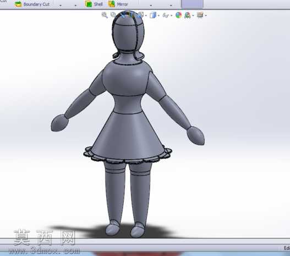Image resolution: width=290 pixels, height=256 pixels.
Task: Open the Display Style box icon
Action: click(153, 15)
